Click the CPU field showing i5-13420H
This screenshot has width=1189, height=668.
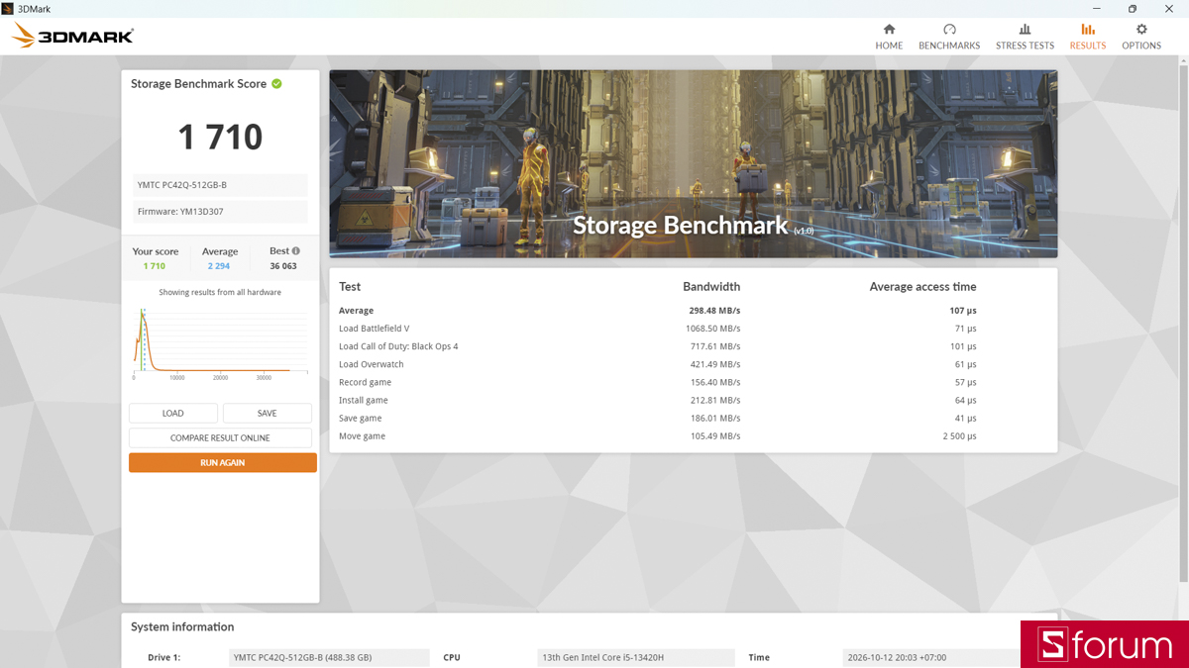point(636,657)
